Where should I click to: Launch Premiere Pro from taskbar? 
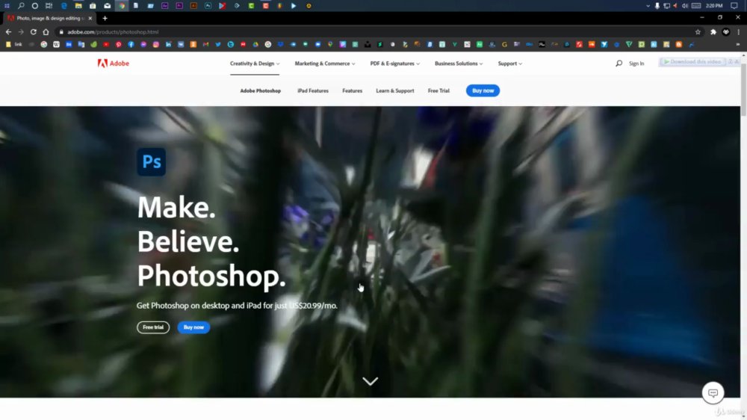coord(179,6)
